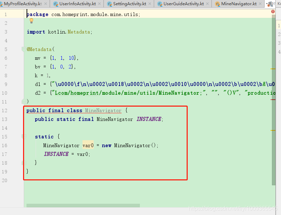Click the 'bv' metadata parameter on line 7
Viewport: 281px width, 215px height.
point(38,67)
